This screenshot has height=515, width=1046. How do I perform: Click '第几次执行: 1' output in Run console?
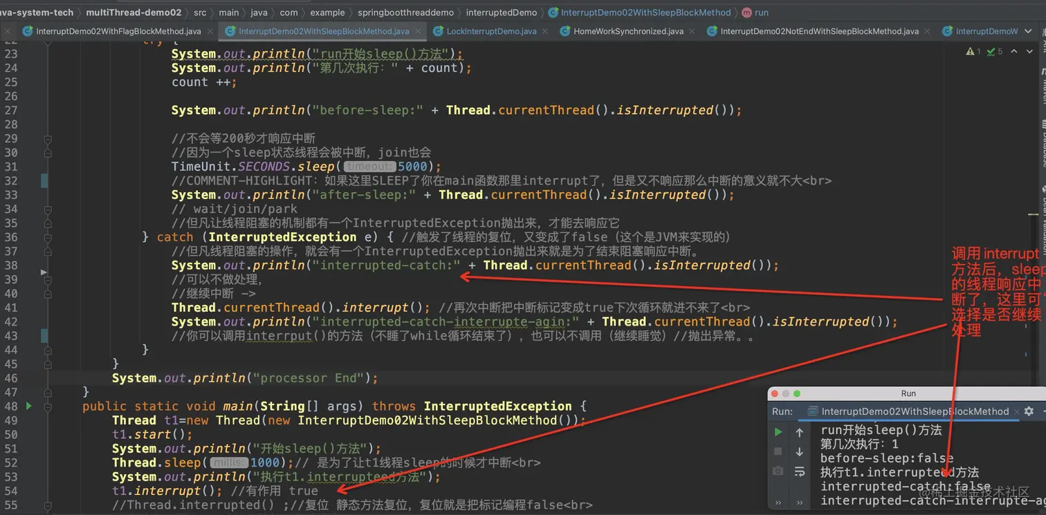coord(859,444)
